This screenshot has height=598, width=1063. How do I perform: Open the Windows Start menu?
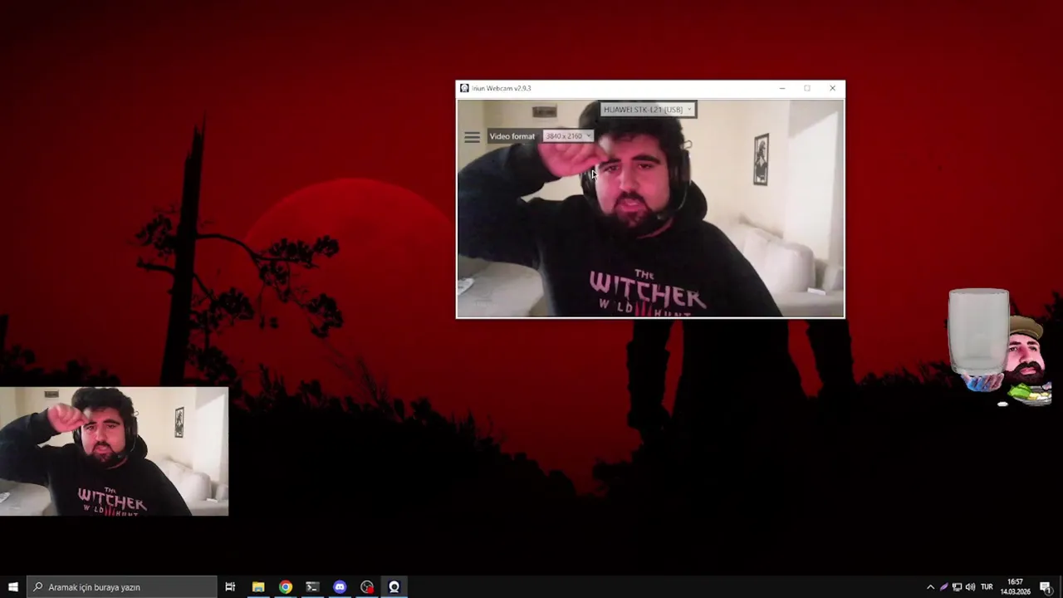click(x=13, y=587)
